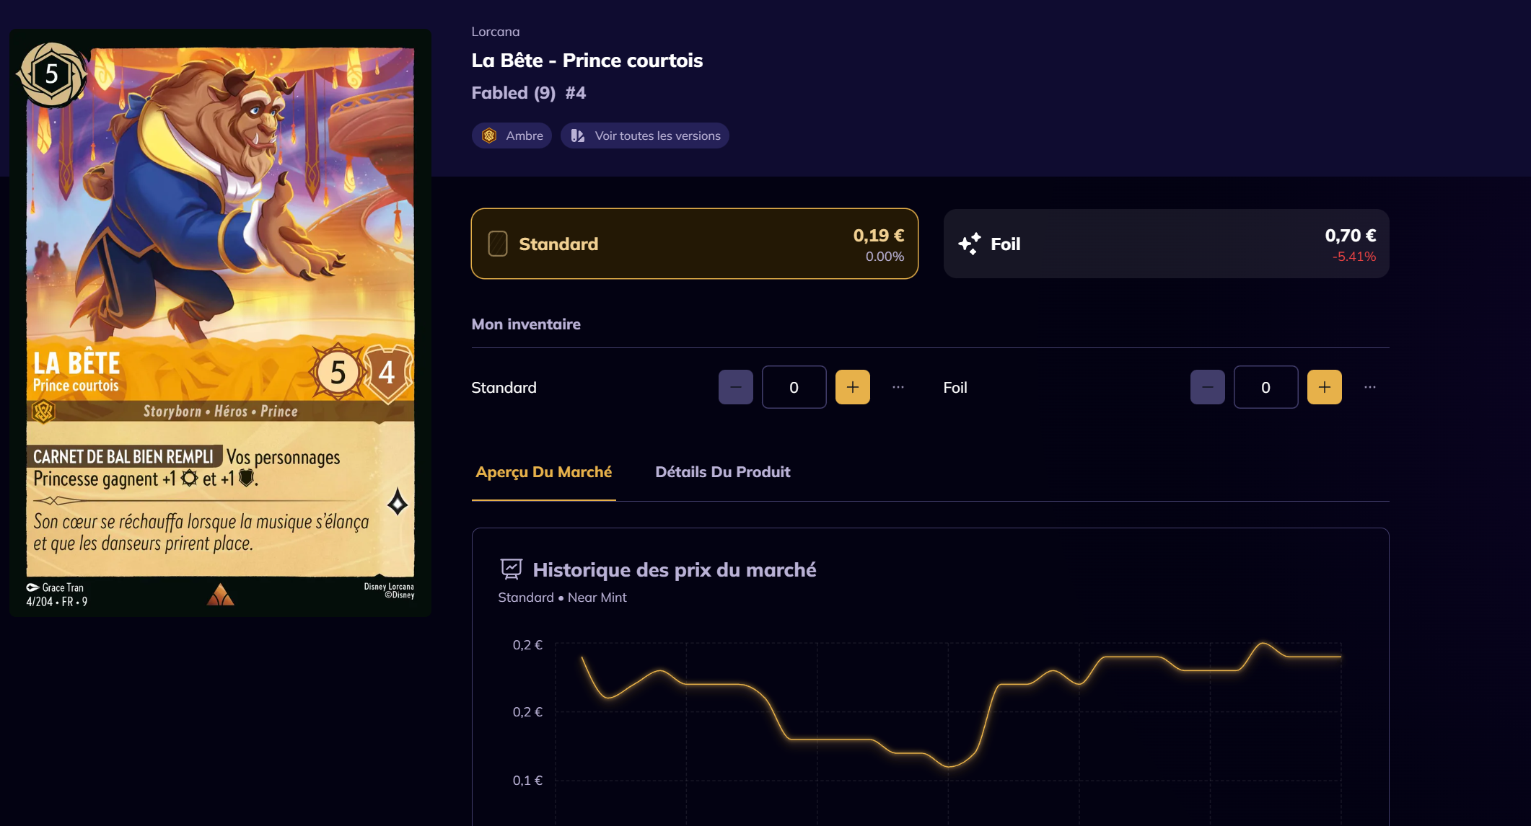This screenshot has width=1531, height=826.
Task: Click the Foil quantity input field
Action: [x=1266, y=387]
